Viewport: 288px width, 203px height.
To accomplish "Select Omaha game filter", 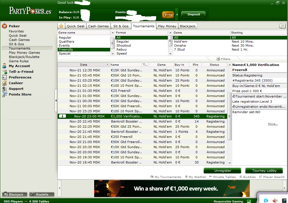I will [202, 45].
